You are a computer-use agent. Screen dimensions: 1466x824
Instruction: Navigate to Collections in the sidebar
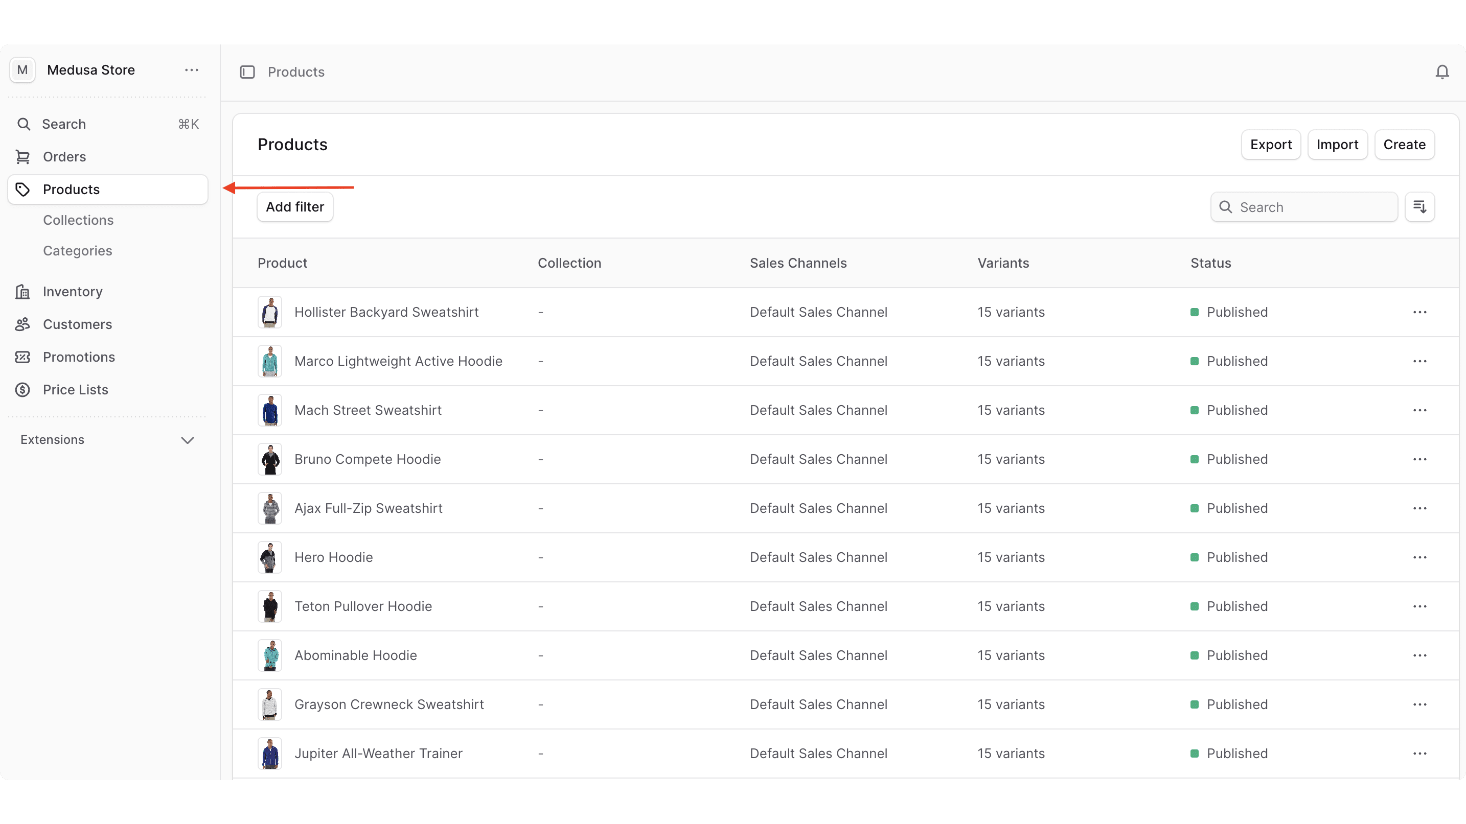pyautogui.click(x=79, y=220)
